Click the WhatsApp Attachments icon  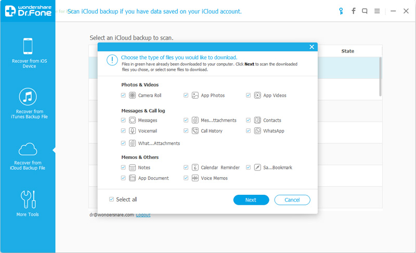point(132,143)
